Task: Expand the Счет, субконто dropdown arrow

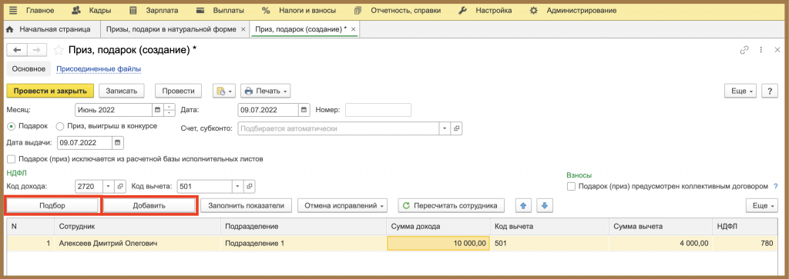Action: [x=445, y=128]
